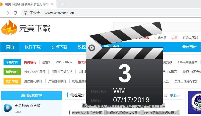Click the date 07/17/2019 on clapperboard
Screen dimensions: 201x116
click(131, 100)
